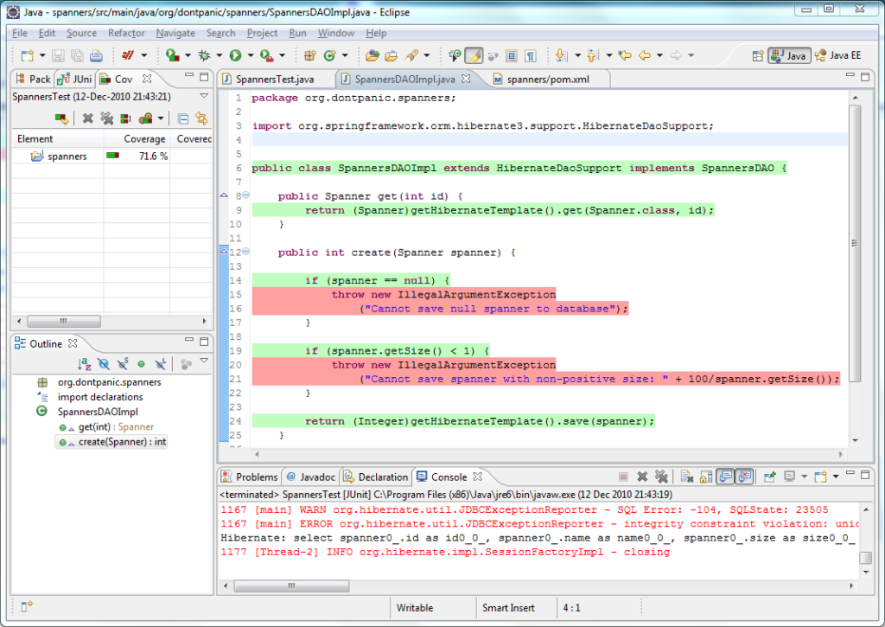Toggle Mark Occurrences highlighter button
The height and width of the screenshot is (627, 885).
coord(474,55)
